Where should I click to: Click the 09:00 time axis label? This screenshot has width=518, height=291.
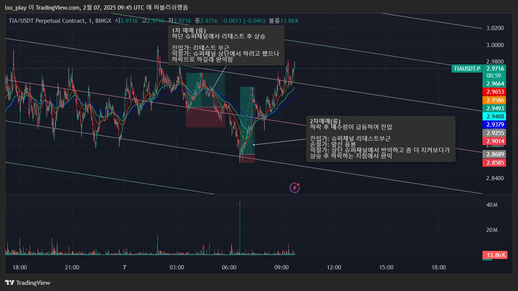[x=282, y=267]
